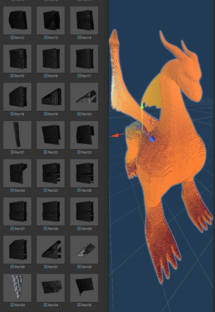This screenshot has width=215, height=312.
Task: Select the Part21 mesh thumbnail
Action: click(x=17, y=135)
